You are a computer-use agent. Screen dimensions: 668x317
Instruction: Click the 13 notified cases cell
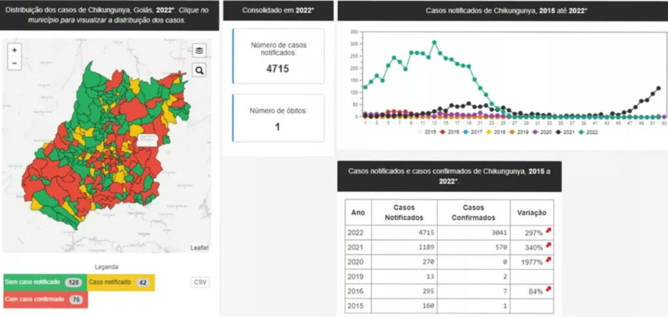coord(404,277)
